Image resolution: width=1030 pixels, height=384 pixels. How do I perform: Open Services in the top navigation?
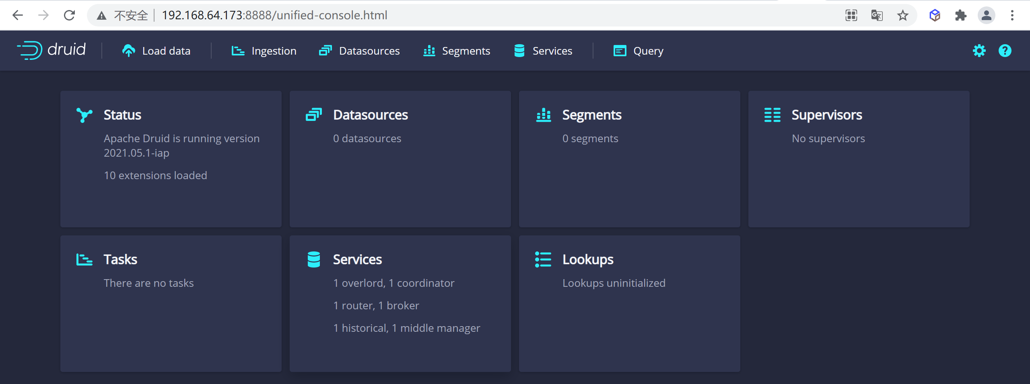pos(543,51)
